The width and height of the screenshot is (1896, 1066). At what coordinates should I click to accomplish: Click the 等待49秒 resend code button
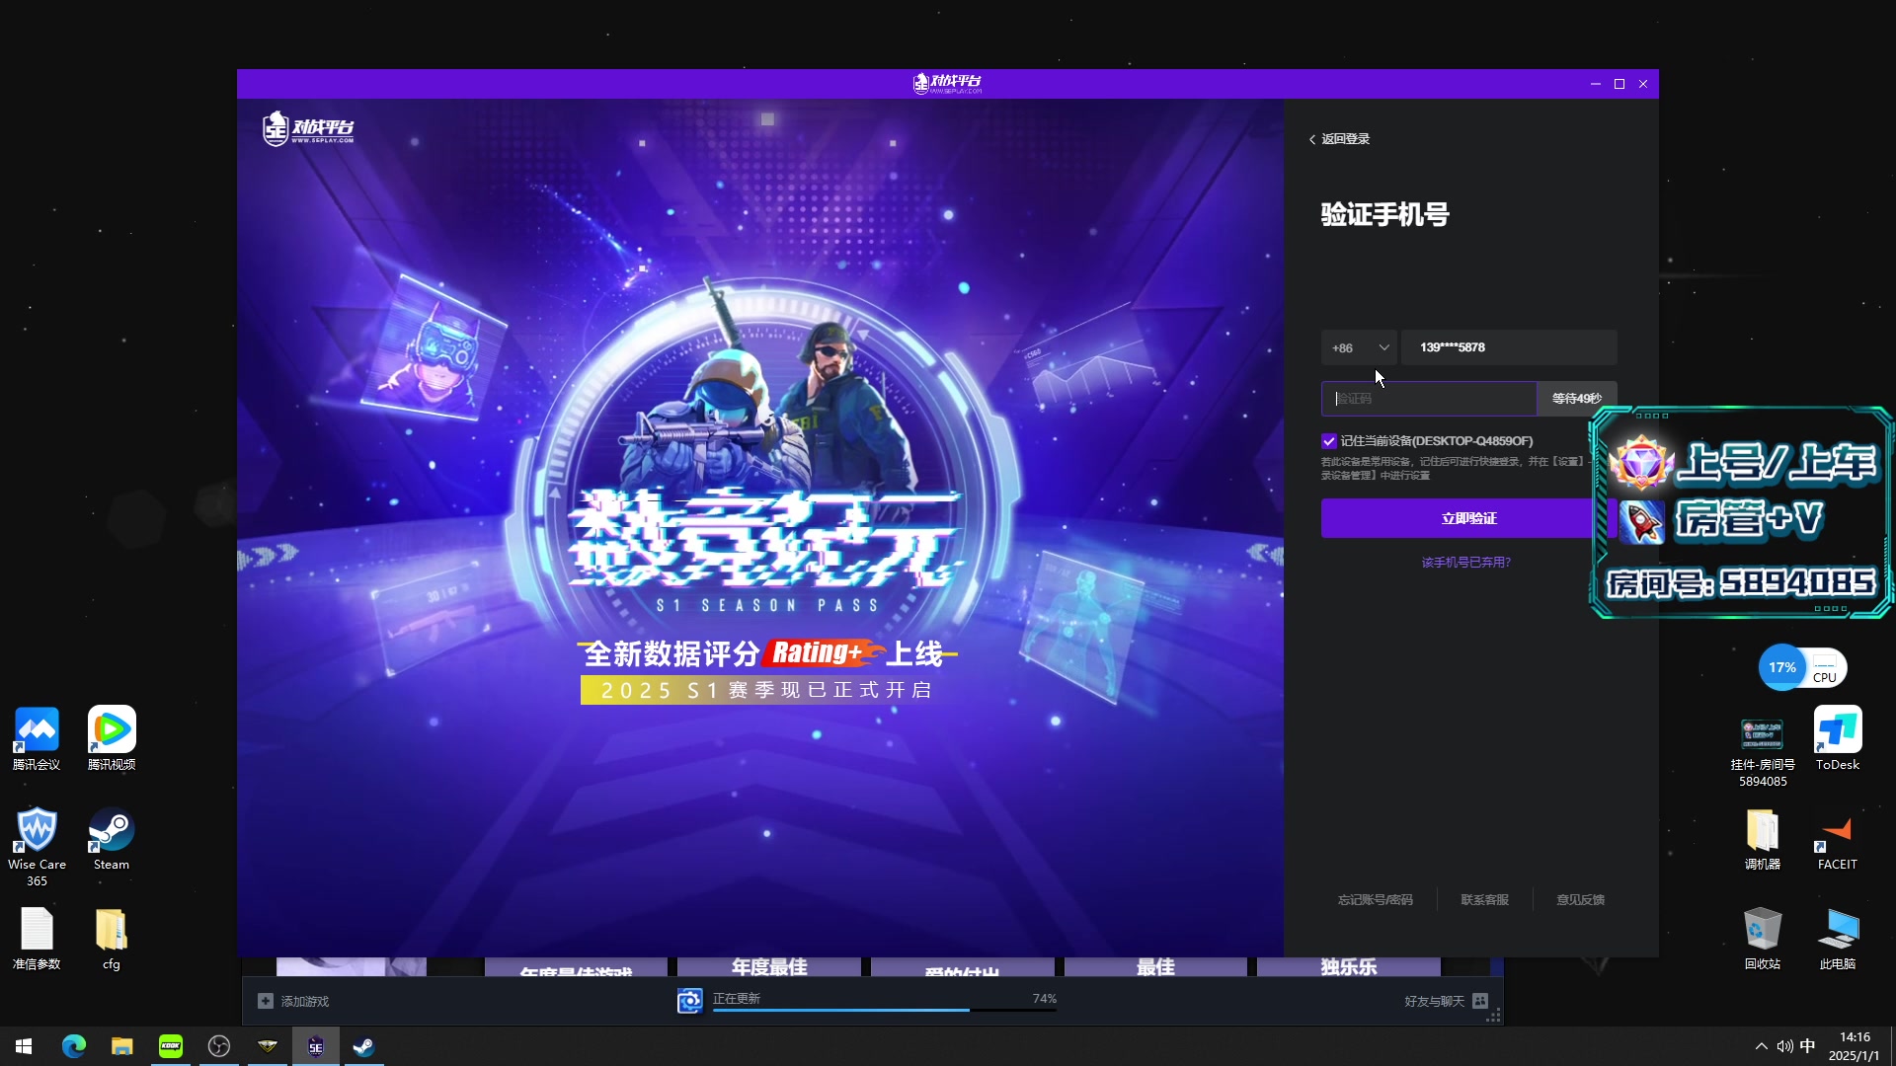[x=1576, y=399]
